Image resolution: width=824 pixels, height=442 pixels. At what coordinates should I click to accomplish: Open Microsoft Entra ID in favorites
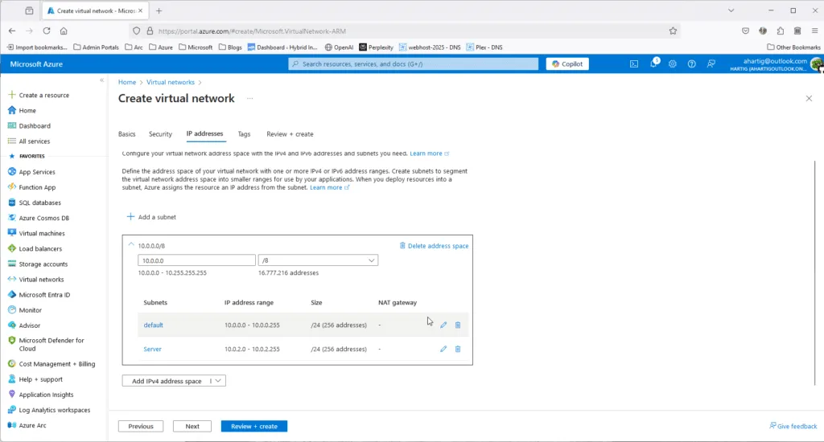[44, 295]
